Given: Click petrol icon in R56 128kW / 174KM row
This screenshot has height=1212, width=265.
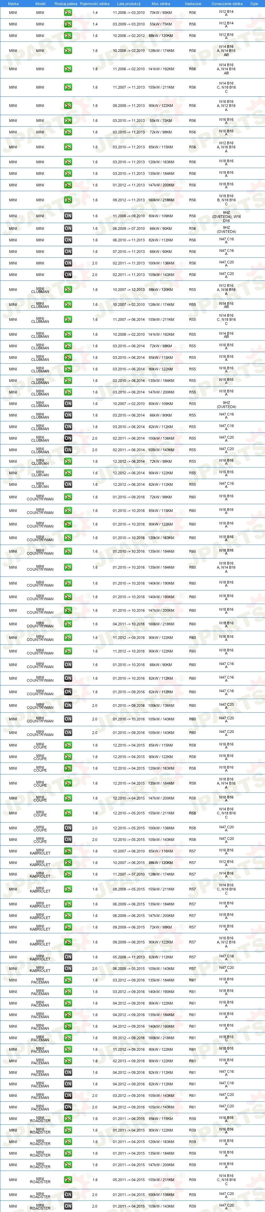Looking at the screenshot, I should (x=68, y=51).
